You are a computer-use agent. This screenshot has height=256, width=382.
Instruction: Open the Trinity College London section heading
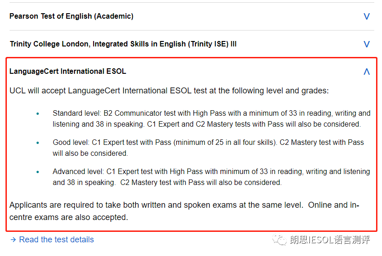(x=123, y=44)
